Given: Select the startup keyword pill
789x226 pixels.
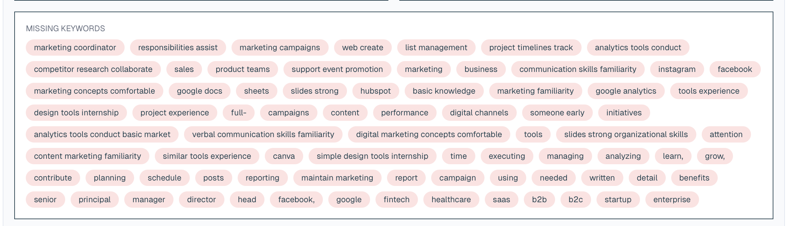Looking at the screenshot, I should click(618, 200).
